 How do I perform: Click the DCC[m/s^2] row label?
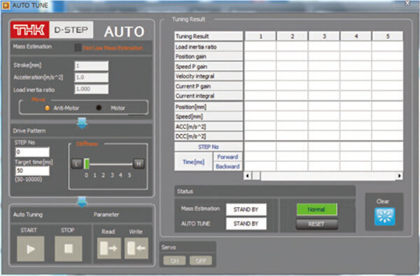pos(209,136)
